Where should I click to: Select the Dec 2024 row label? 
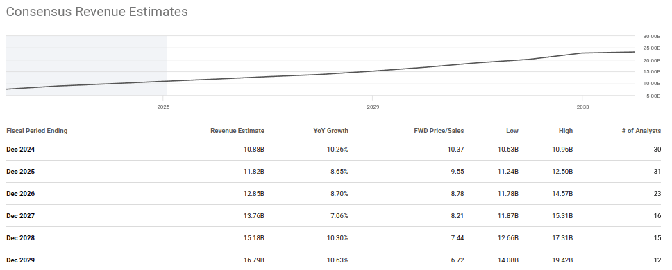coord(21,150)
